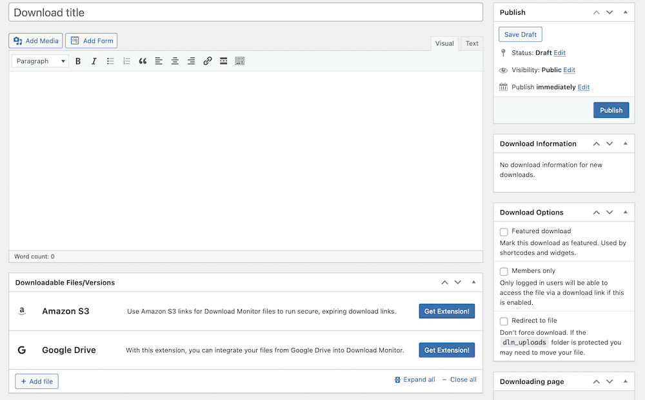This screenshot has width=645, height=400.
Task: Click the Add Form button
Action: click(x=92, y=41)
